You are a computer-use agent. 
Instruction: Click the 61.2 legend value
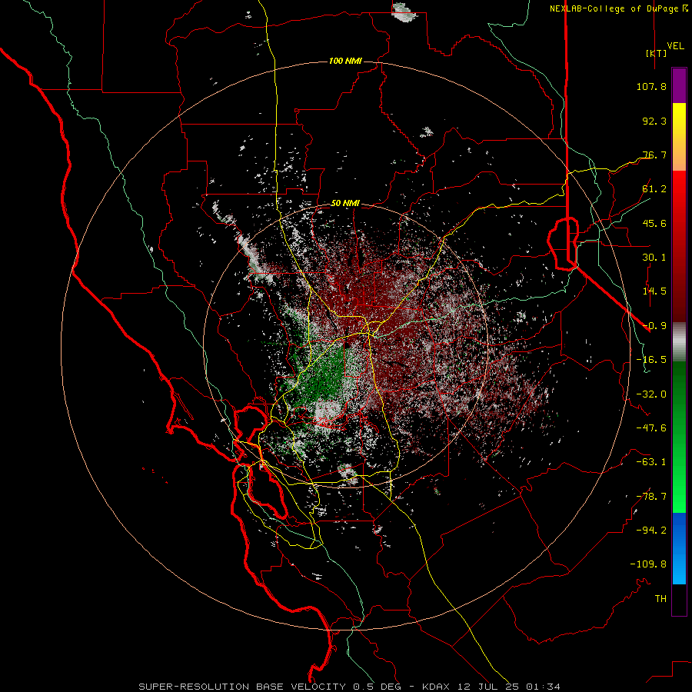click(x=654, y=189)
